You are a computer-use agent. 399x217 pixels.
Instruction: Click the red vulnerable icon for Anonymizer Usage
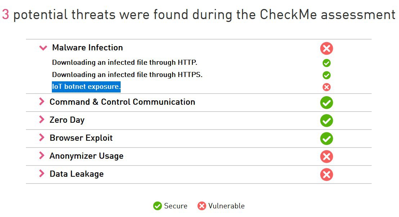tap(327, 157)
